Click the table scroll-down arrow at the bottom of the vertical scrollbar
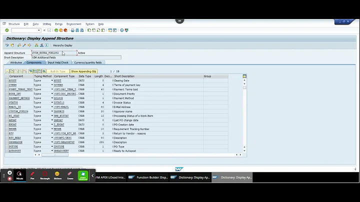The image size is (360, 202). [x=244, y=151]
